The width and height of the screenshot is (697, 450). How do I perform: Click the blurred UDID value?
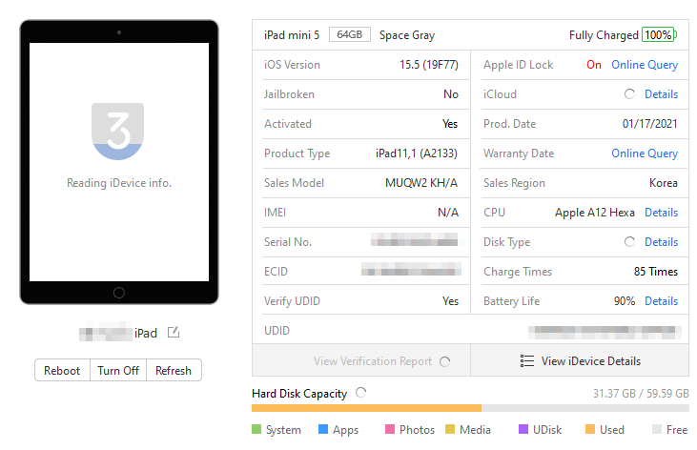(x=605, y=332)
